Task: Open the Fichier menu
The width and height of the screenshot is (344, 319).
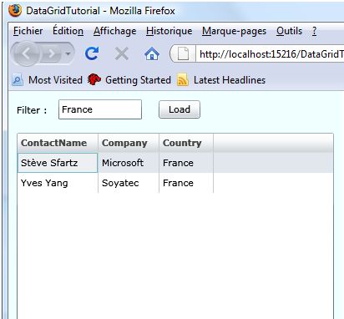Action: [x=28, y=31]
